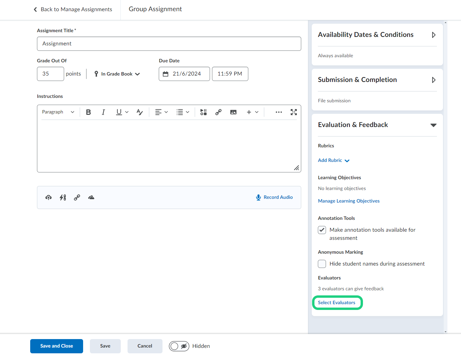Open the In Grade Book dropdown
The height and width of the screenshot is (355, 461).
(x=117, y=74)
